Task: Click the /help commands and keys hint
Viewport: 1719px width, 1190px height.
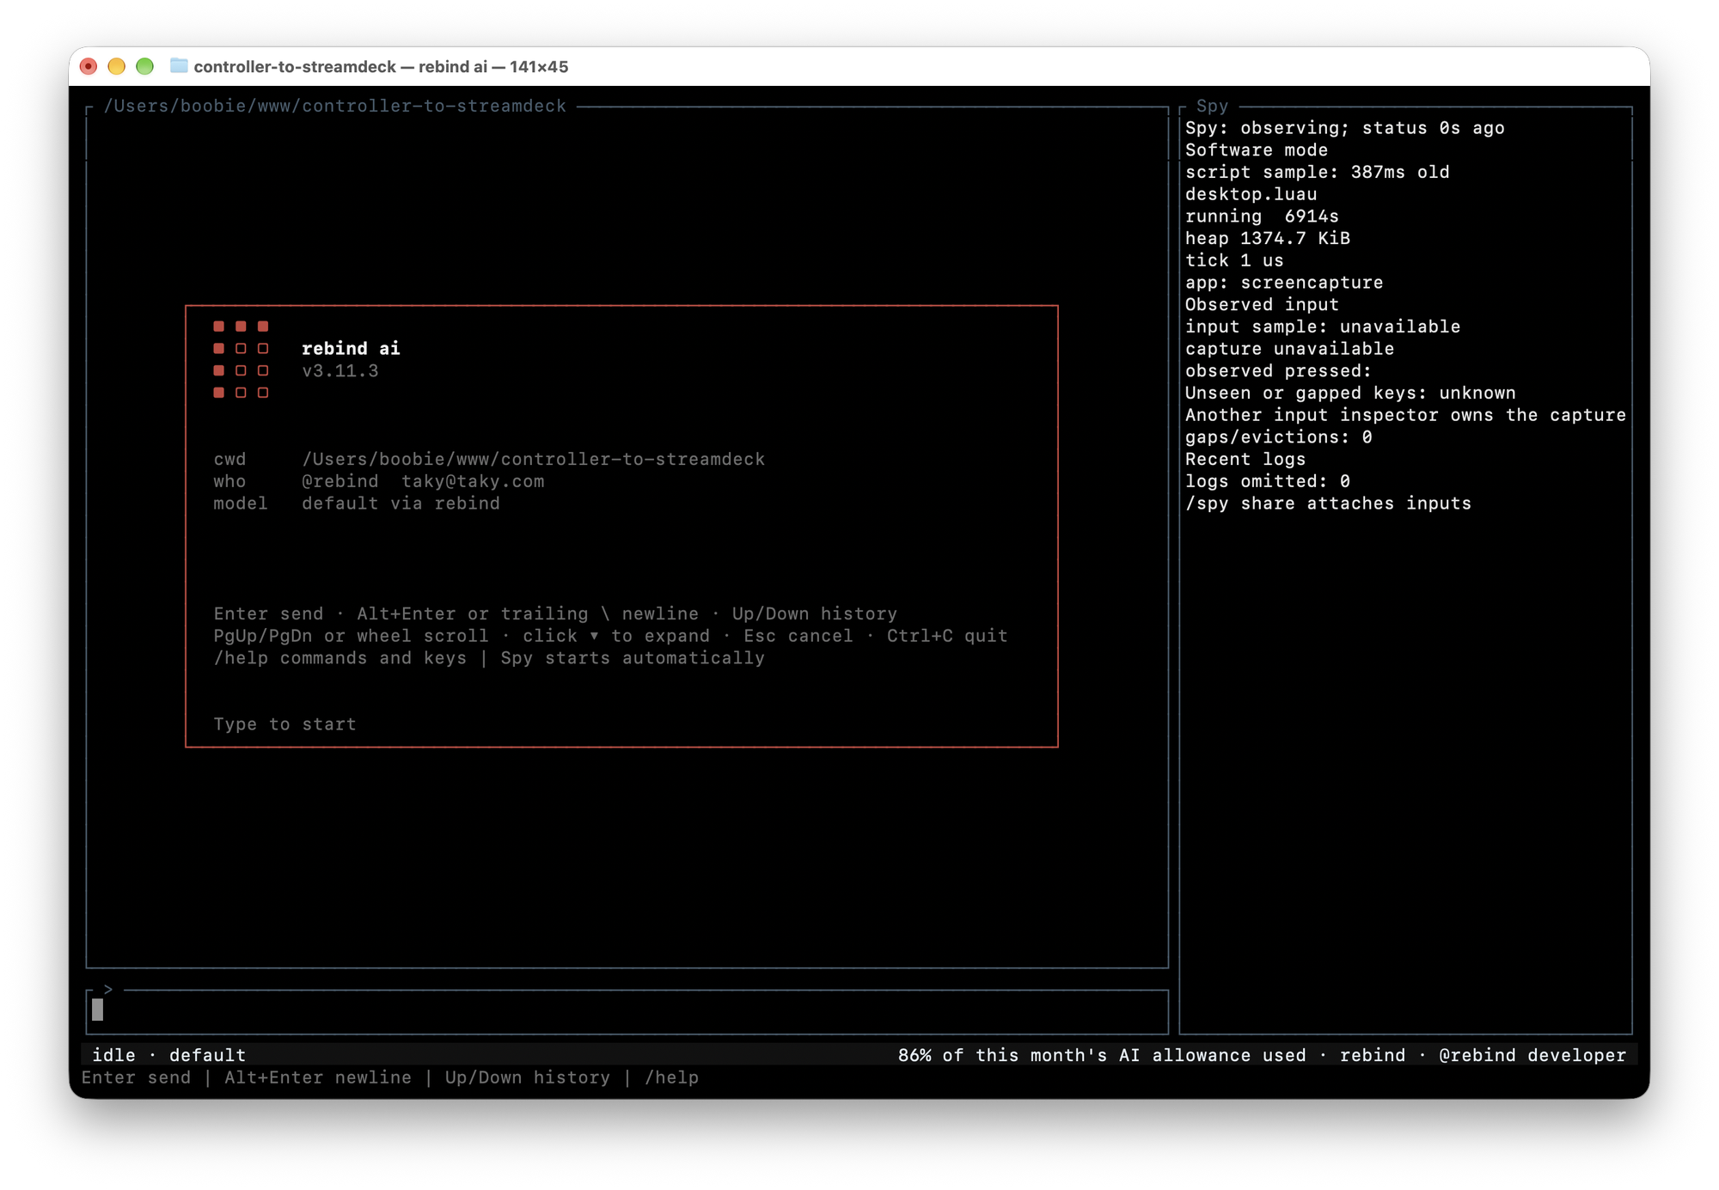Action: point(340,658)
